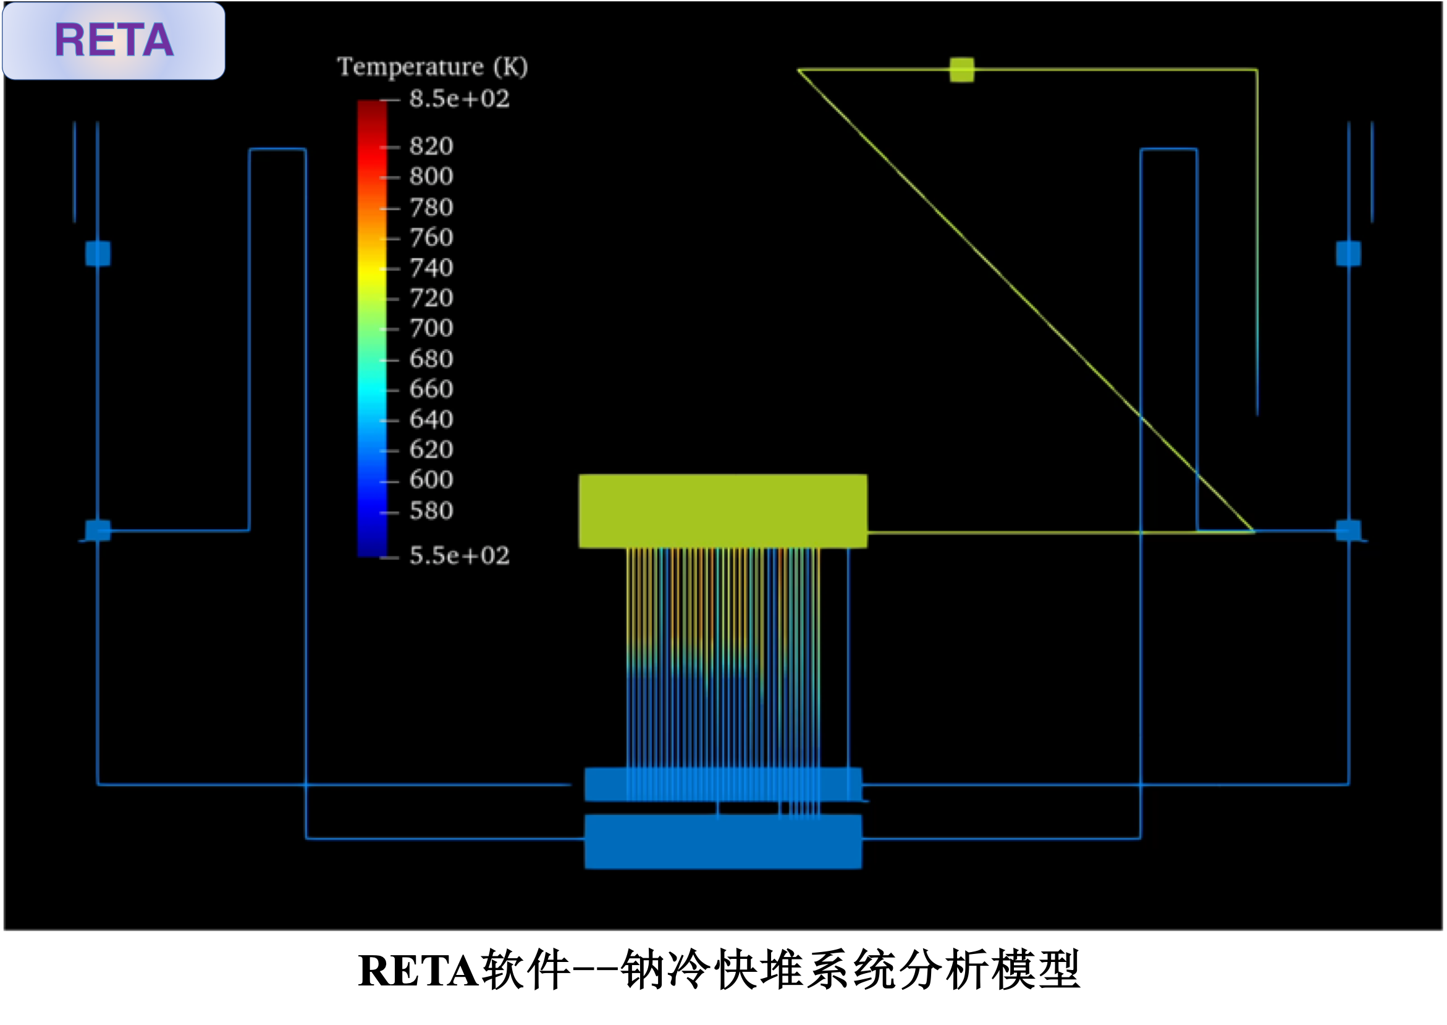Click the 640 legend tick label
Viewport: 1447px width, 1025px height.
(432, 420)
